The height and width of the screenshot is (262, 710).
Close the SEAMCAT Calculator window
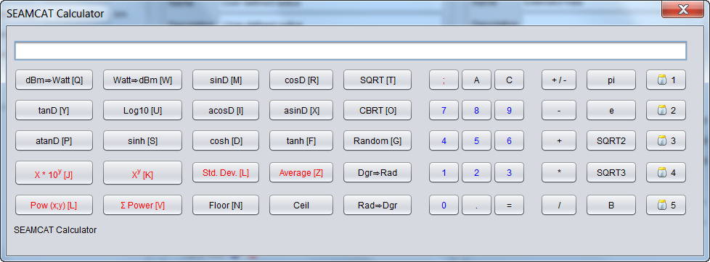pyautogui.click(x=682, y=9)
